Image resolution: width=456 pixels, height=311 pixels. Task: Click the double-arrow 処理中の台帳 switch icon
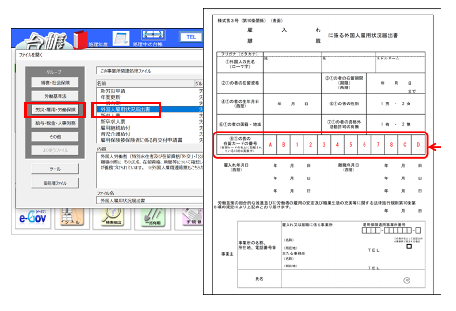[153, 35]
